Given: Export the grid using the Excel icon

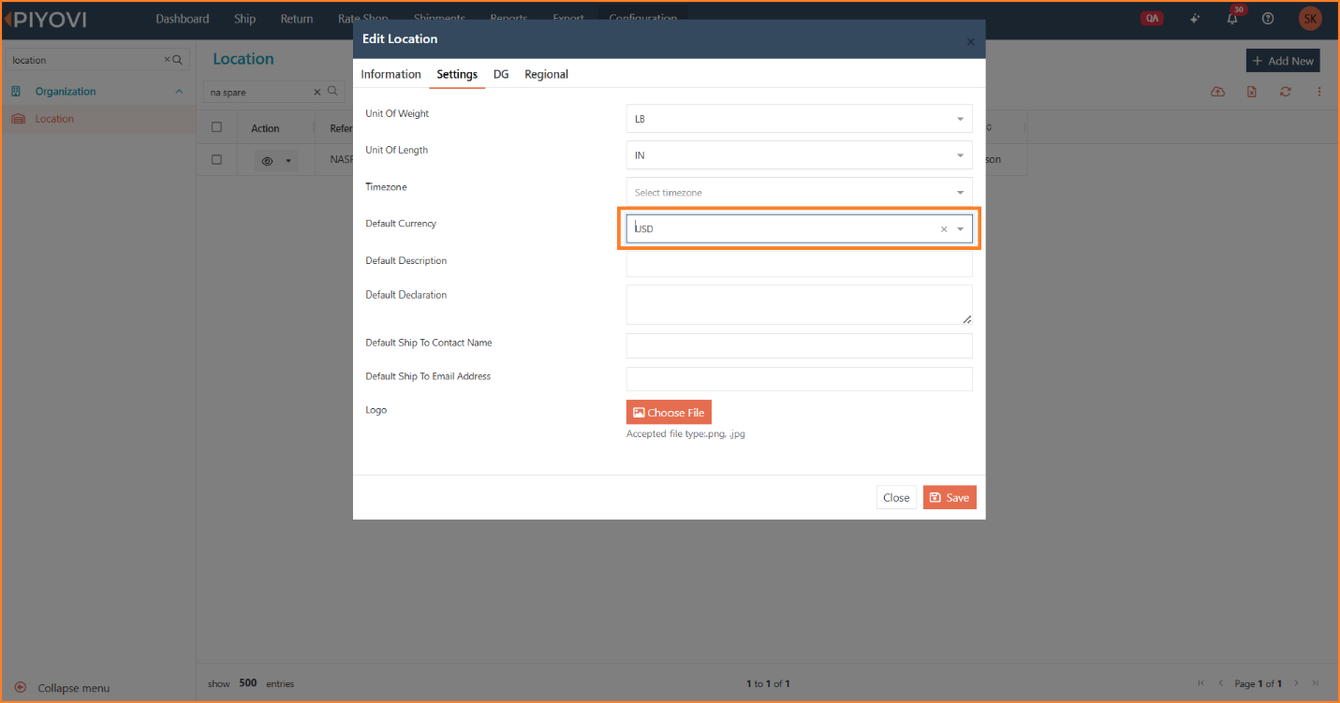Looking at the screenshot, I should (x=1252, y=92).
